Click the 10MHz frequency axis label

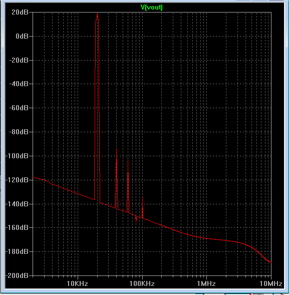pos(271,283)
